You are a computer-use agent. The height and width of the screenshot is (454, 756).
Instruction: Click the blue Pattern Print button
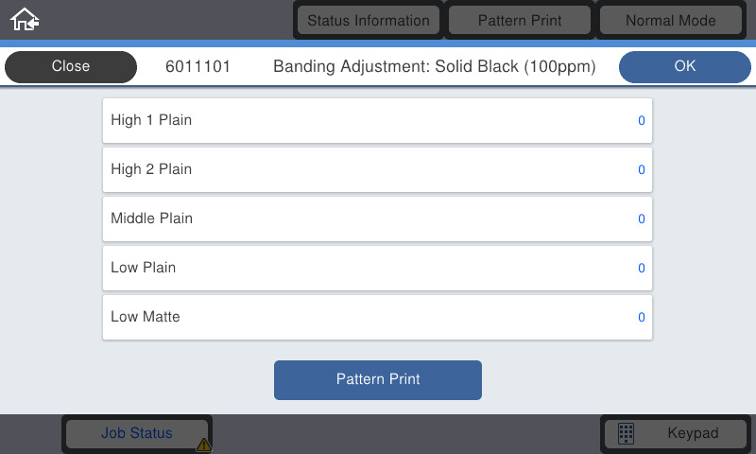point(378,380)
